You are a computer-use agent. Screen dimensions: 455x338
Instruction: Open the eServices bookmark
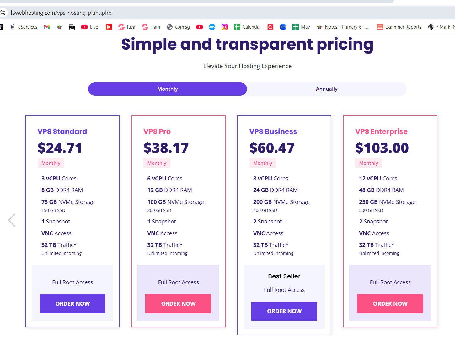click(24, 27)
